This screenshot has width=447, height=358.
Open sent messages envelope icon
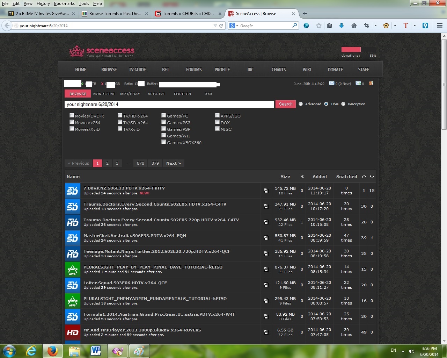(x=358, y=83)
